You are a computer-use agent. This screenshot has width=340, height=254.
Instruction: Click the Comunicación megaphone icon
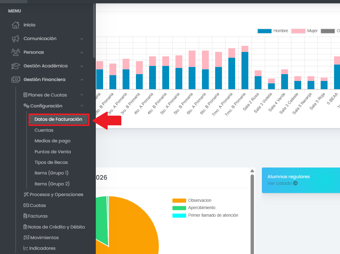(x=16, y=39)
